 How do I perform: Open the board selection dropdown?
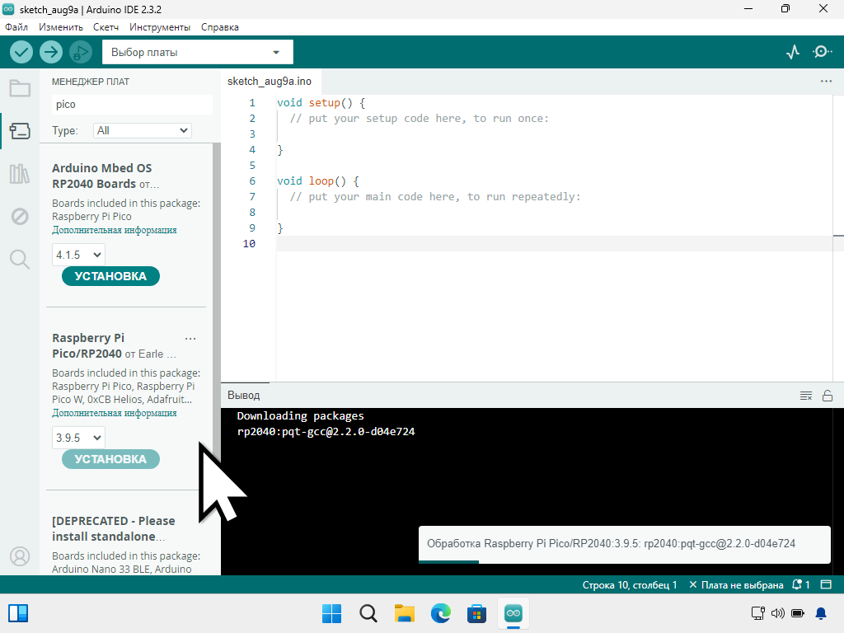[198, 52]
